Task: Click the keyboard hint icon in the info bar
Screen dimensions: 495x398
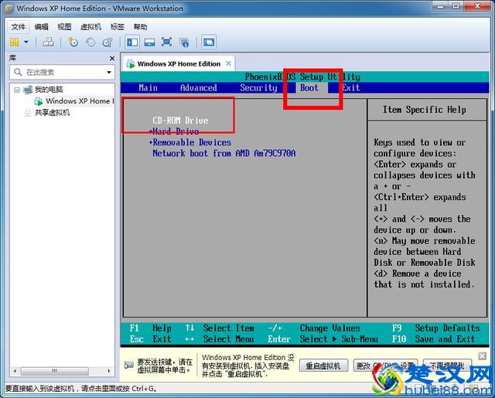Action: click(129, 365)
